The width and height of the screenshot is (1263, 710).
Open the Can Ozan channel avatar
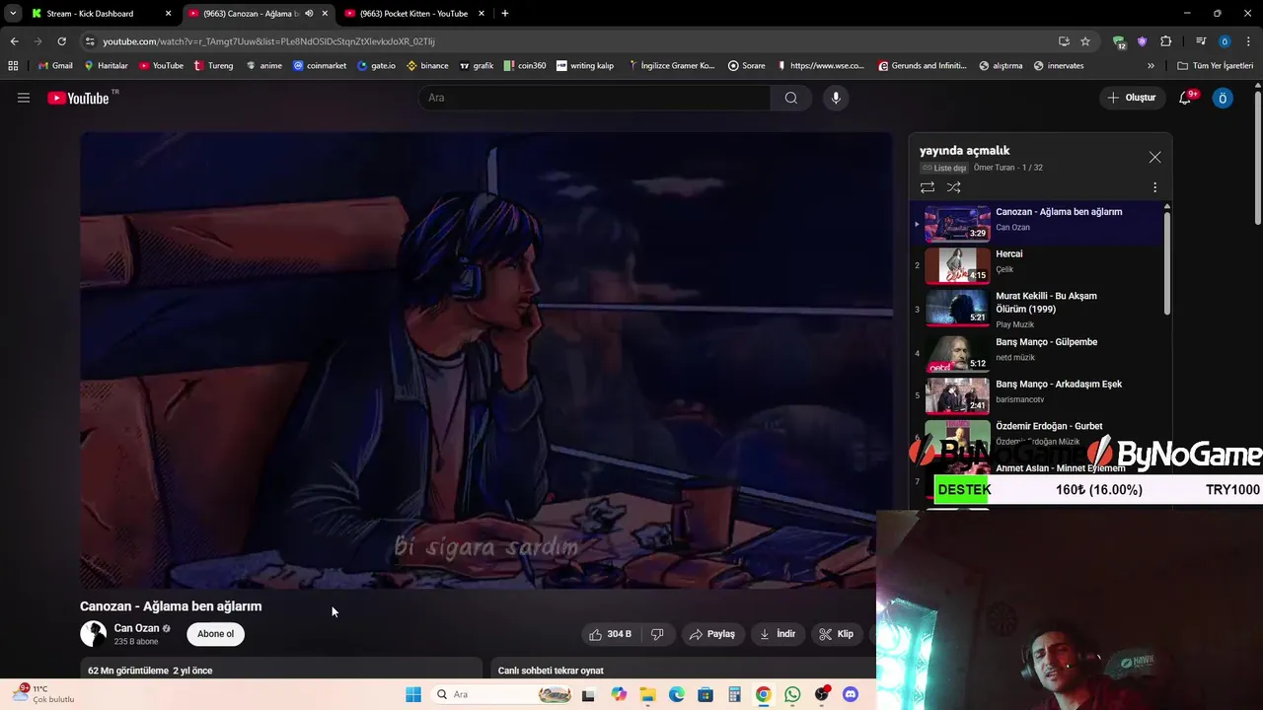click(94, 634)
